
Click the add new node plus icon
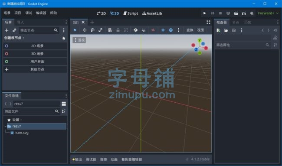[x=7, y=30]
